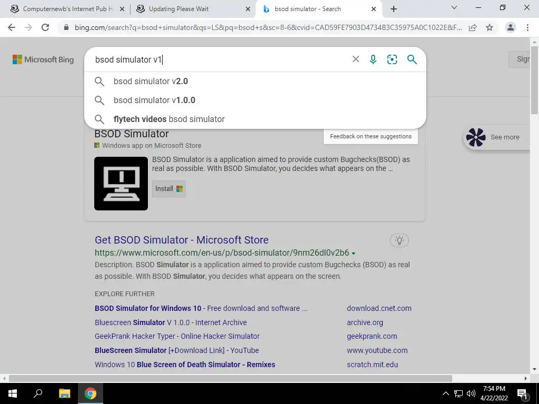Click download.cnet.com source link
This screenshot has width=539, height=404.
pos(379,308)
